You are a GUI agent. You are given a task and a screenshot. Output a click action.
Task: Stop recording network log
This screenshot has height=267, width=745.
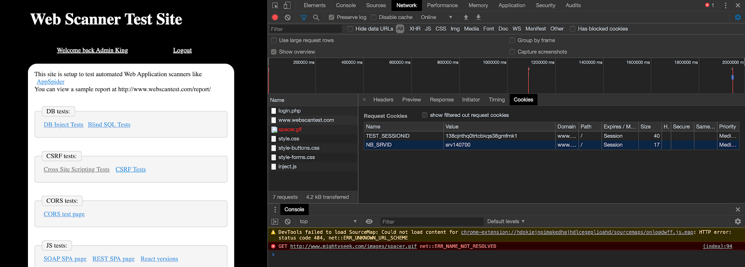275,17
